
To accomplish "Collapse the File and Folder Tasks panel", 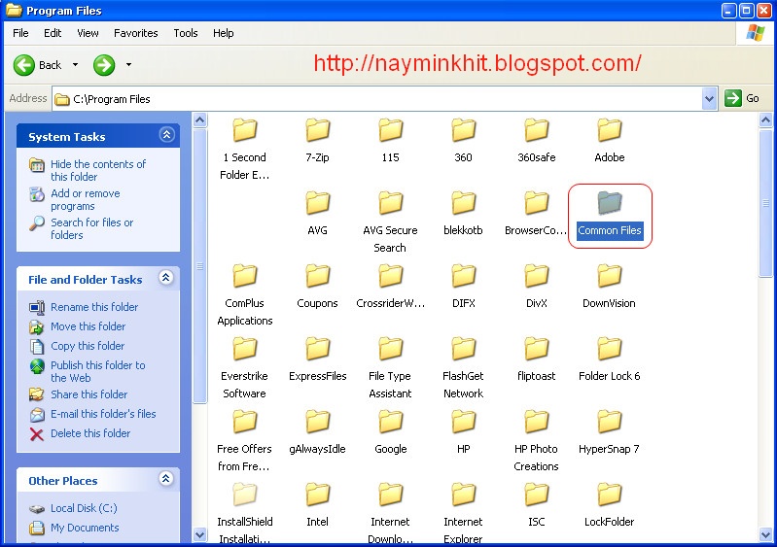I will [166, 277].
